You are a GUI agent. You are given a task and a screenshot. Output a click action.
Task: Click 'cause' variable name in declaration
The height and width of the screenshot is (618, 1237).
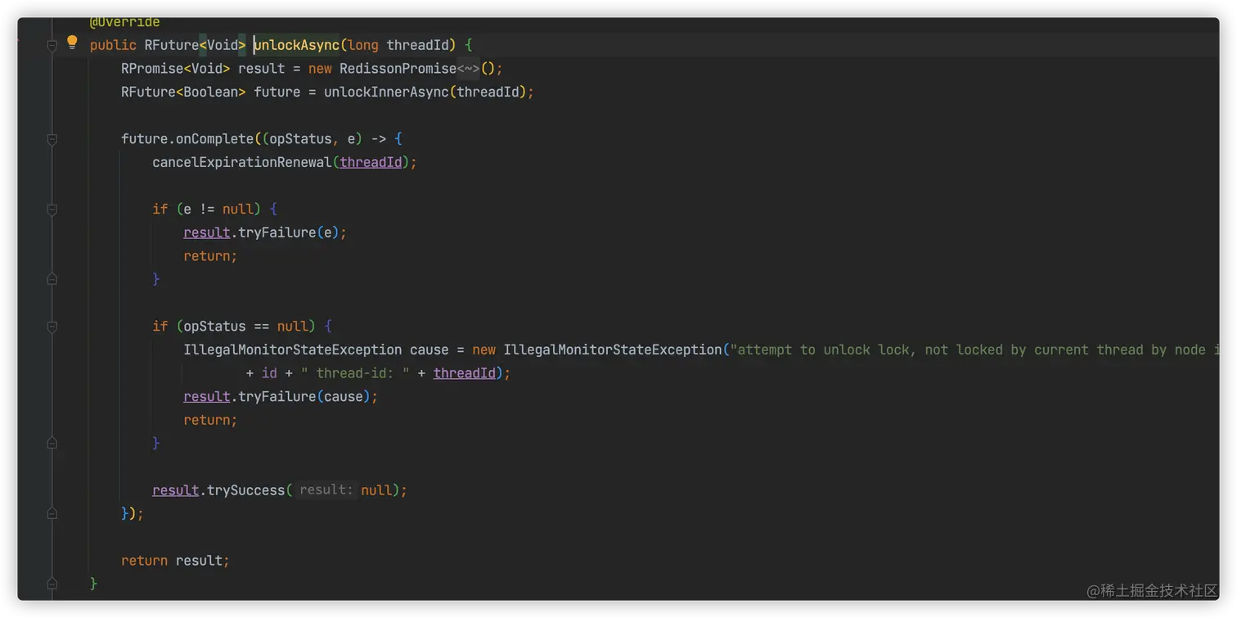point(429,350)
